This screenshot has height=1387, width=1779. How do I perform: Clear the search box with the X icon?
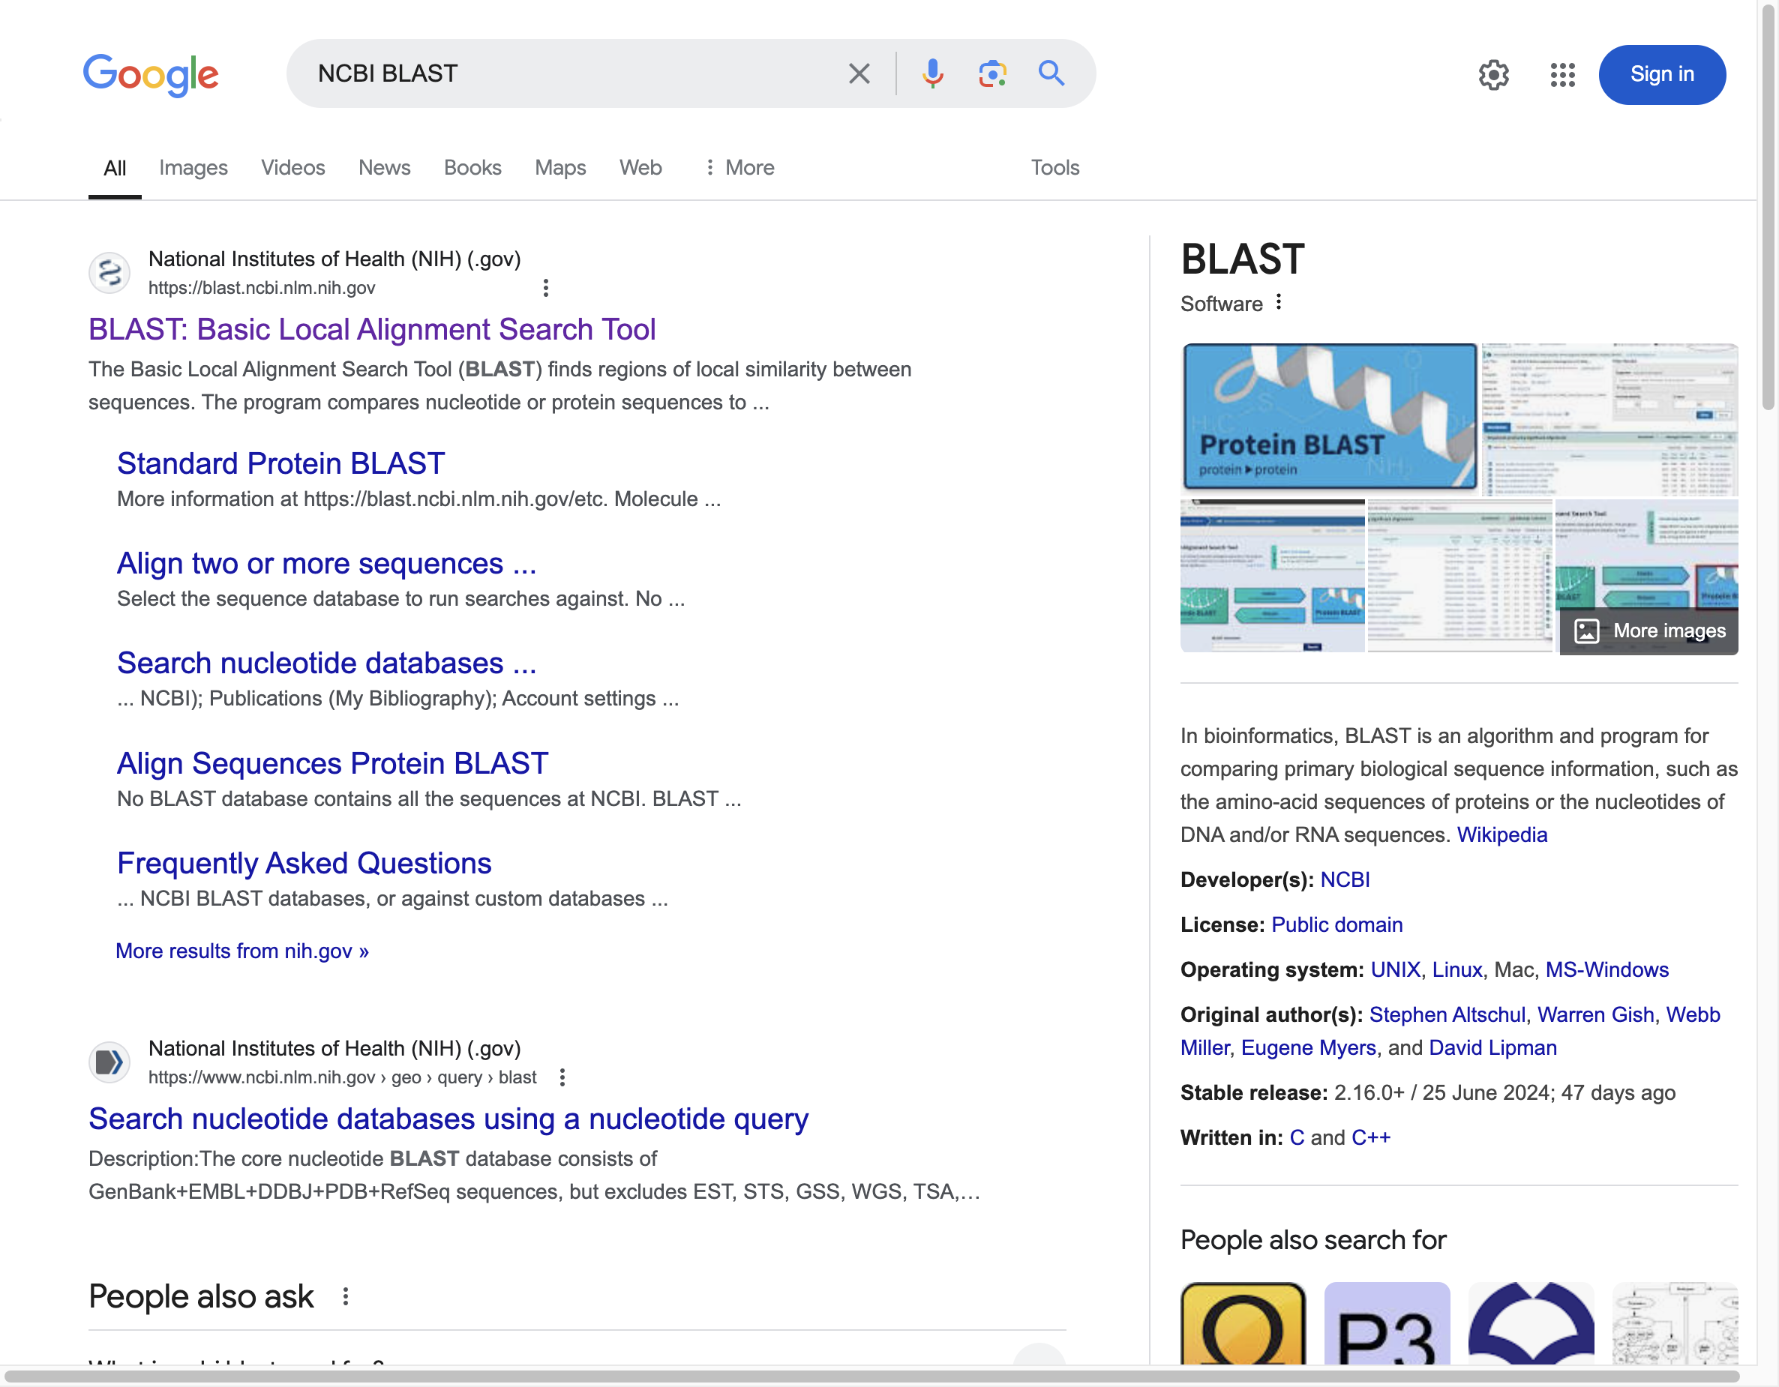coord(859,74)
